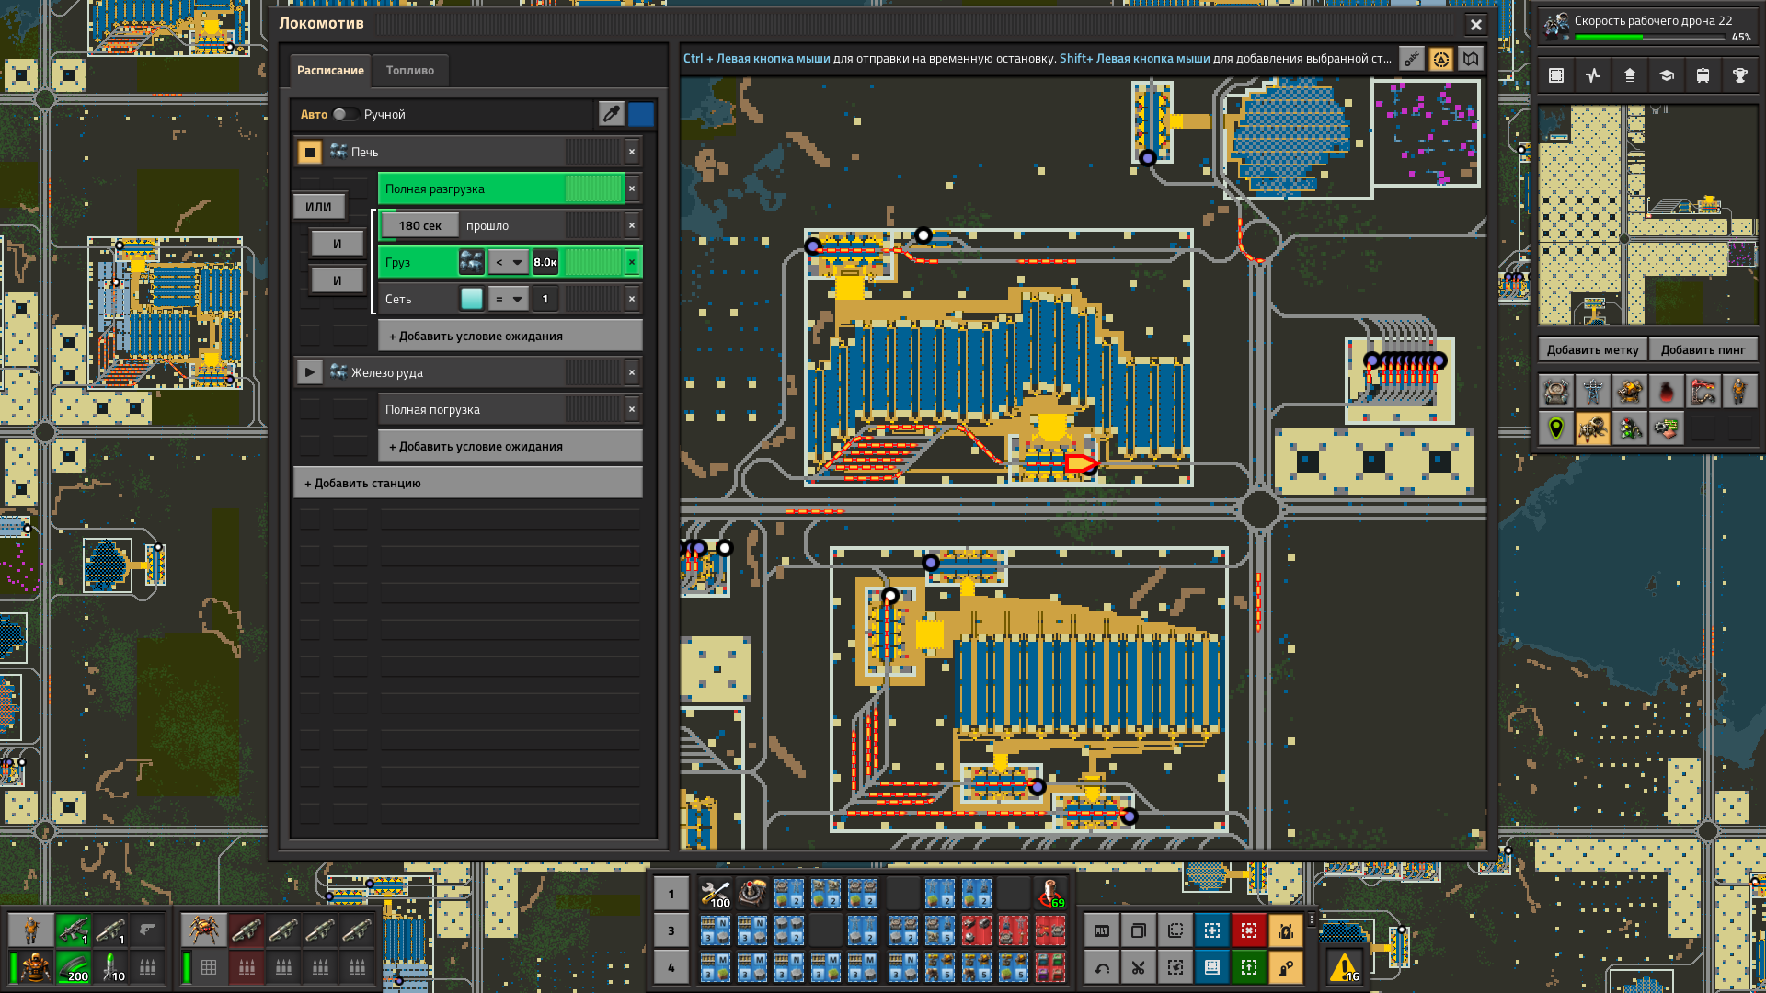Screen dimensions: 1766x993
Task: Select the cut (scissors) tool
Action: (x=1139, y=967)
